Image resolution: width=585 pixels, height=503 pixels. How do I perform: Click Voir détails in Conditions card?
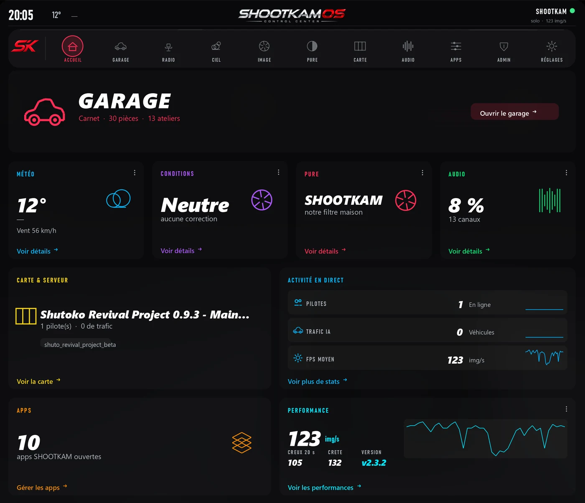[181, 251]
